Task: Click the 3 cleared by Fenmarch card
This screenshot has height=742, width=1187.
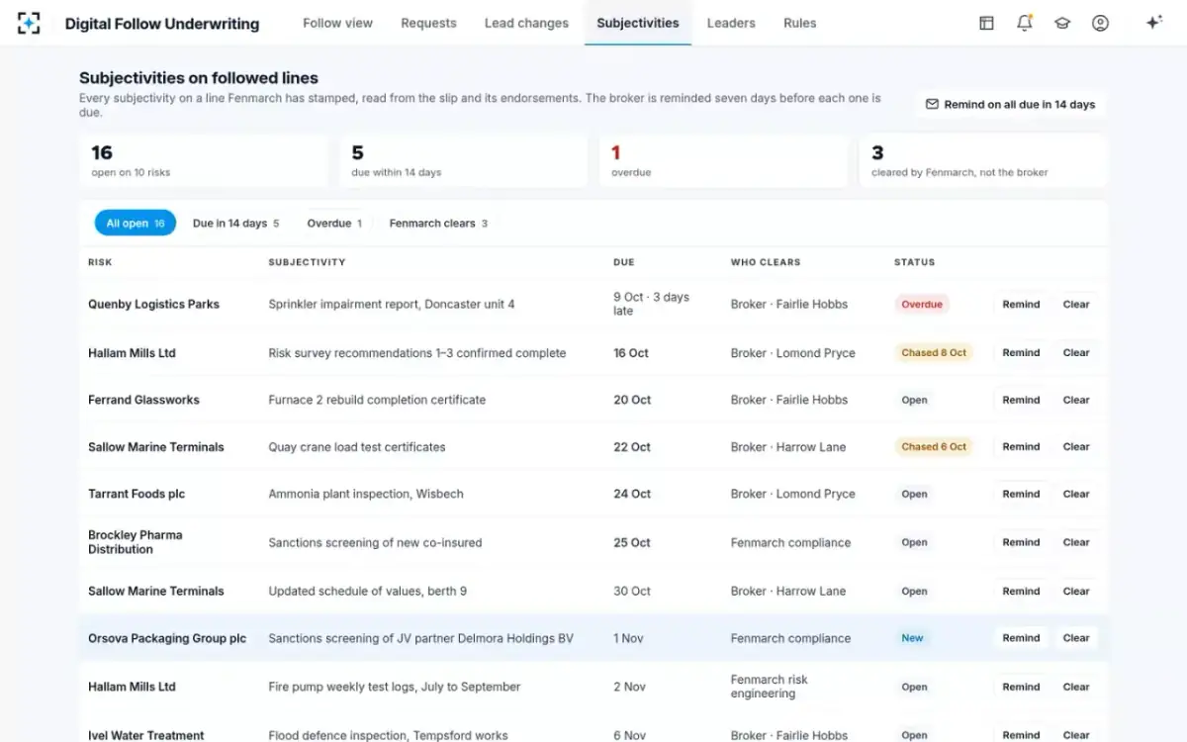Action: [x=983, y=161]
